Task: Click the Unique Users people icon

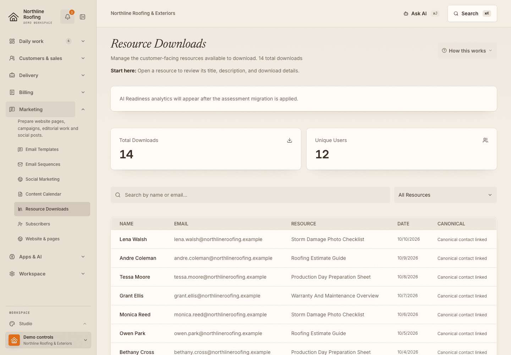Action: 485,140
